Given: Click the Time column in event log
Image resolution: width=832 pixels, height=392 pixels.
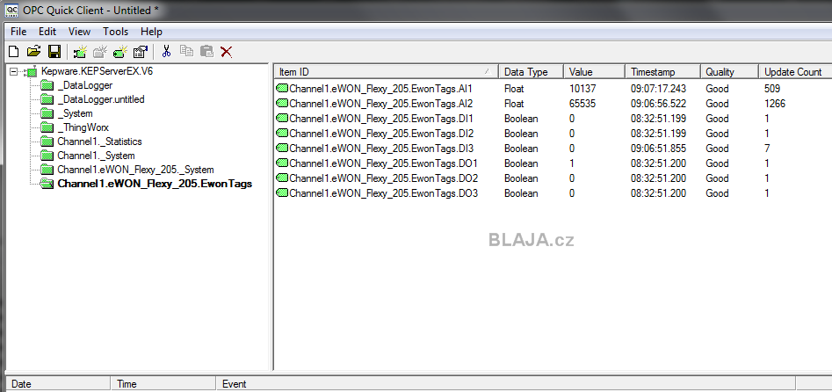Looking at the screenshot, I should 164,383.
